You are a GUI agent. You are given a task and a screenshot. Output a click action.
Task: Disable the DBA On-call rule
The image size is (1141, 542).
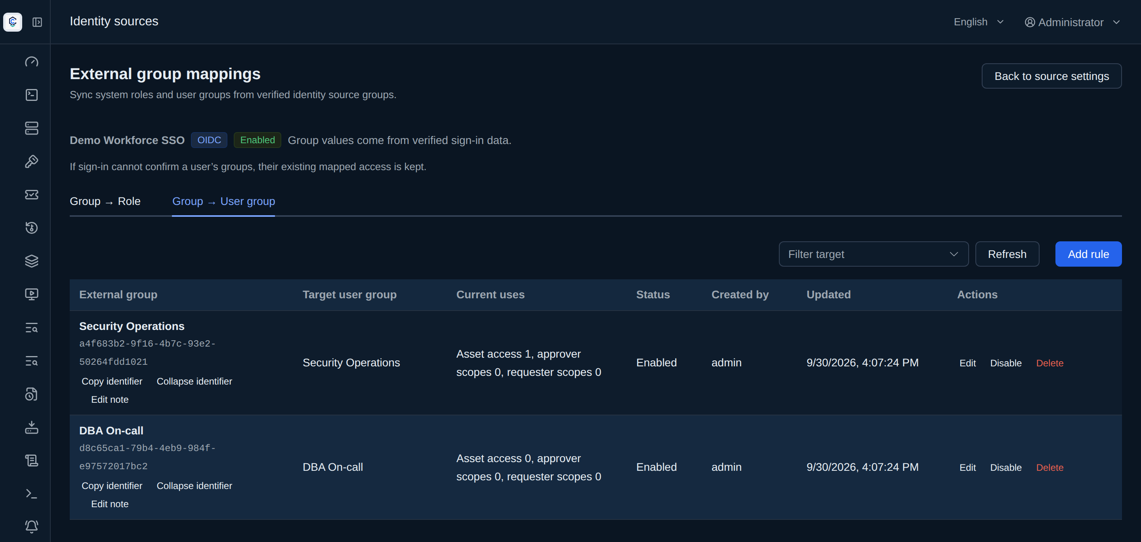[x=1006, y=468]
